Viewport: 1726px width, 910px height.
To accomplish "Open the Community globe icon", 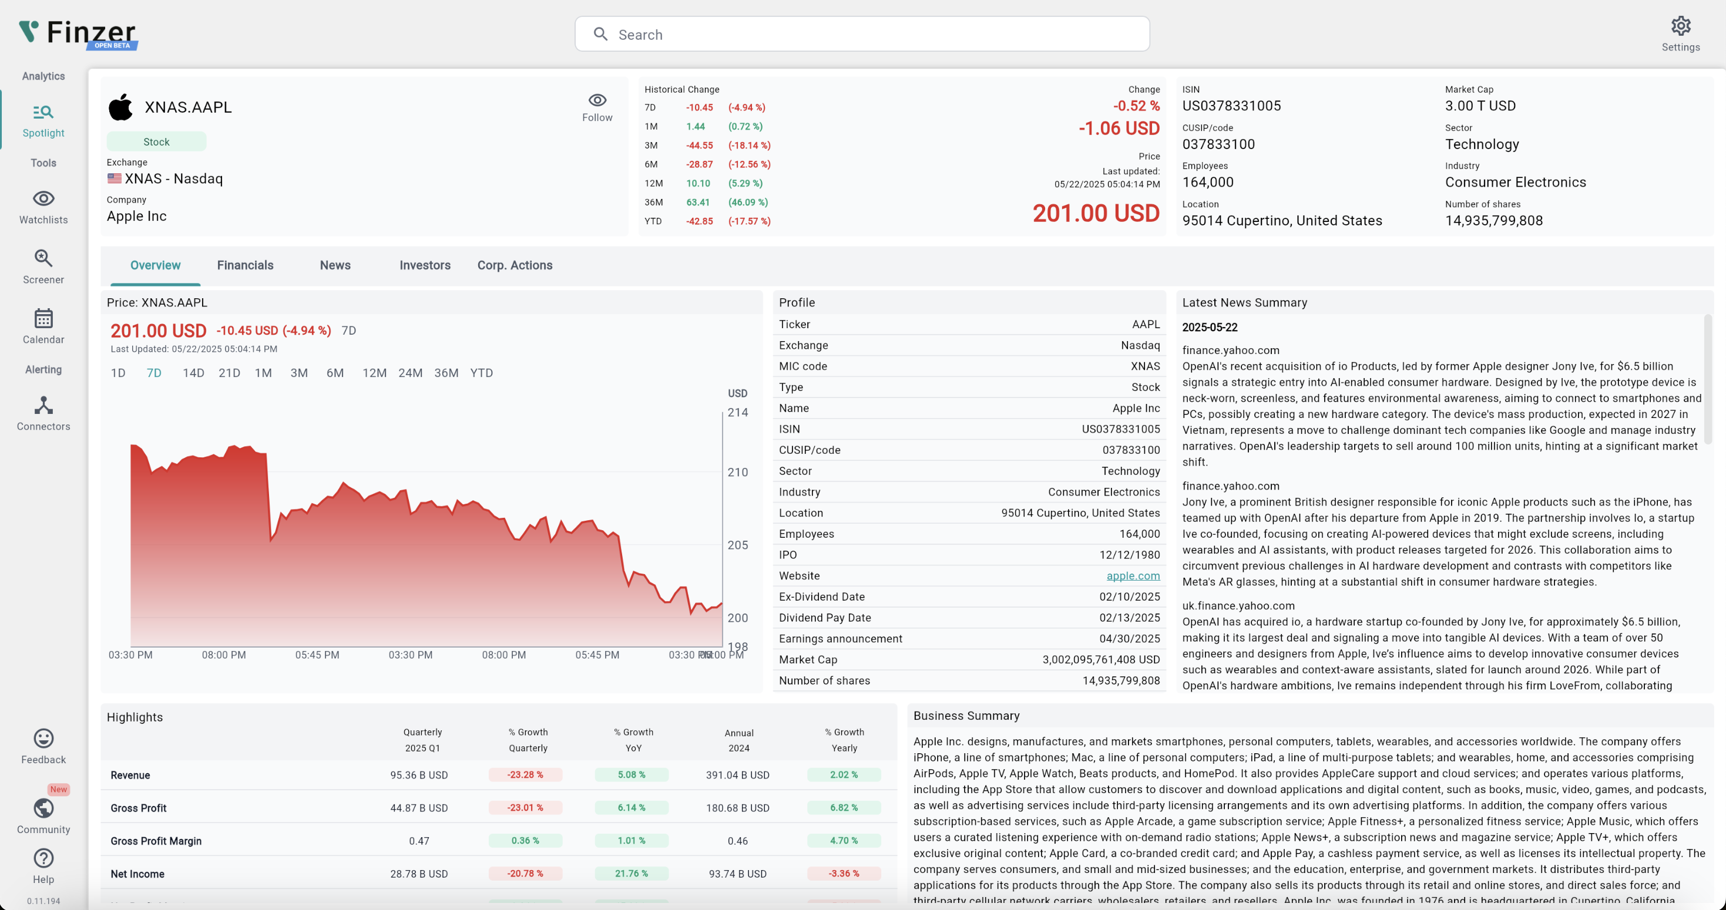I will click(x=43, y=808).
